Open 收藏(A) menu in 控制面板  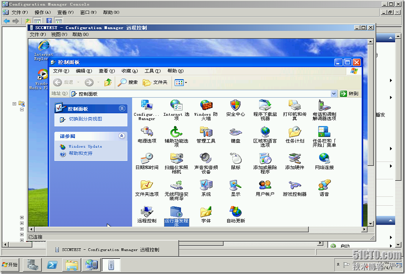point(130,71)
